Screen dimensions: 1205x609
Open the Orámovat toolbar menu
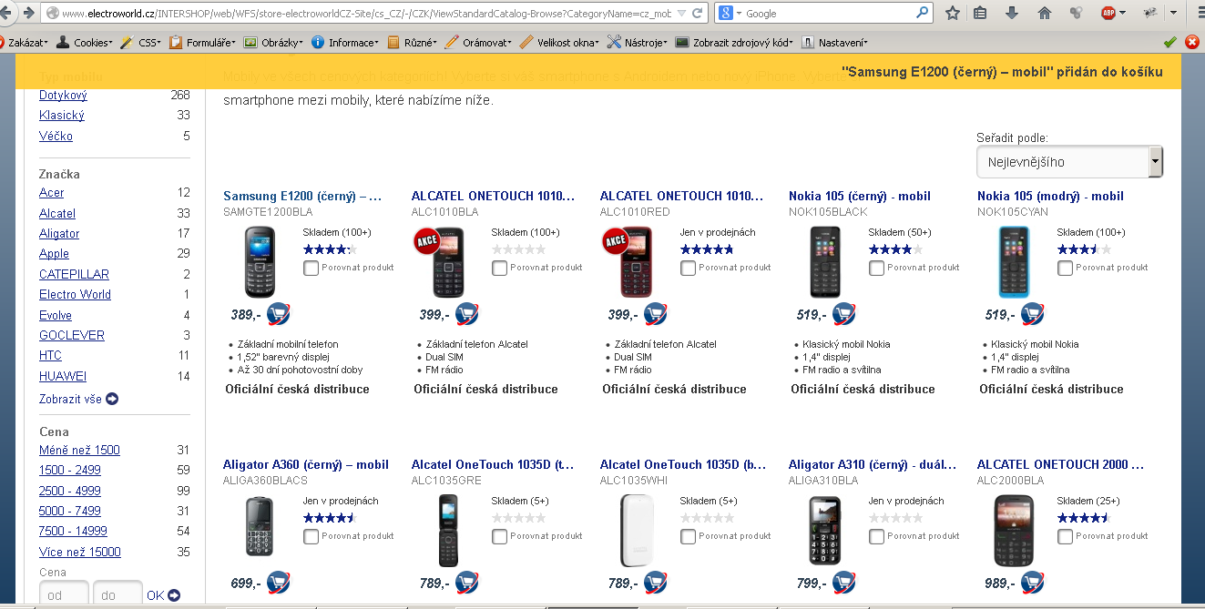[x=479, y=42]
